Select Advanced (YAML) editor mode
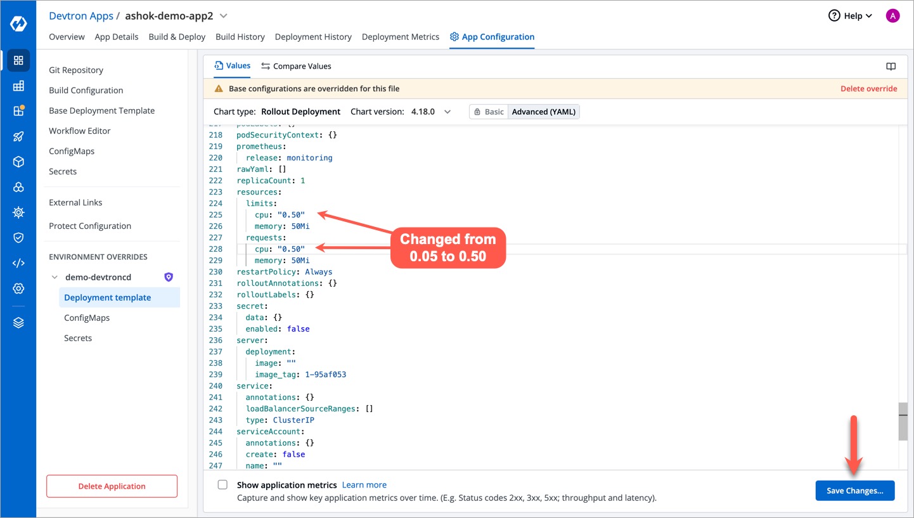Image resolution: width=914 pixels, height=518 pixels. tap(544, 112)
